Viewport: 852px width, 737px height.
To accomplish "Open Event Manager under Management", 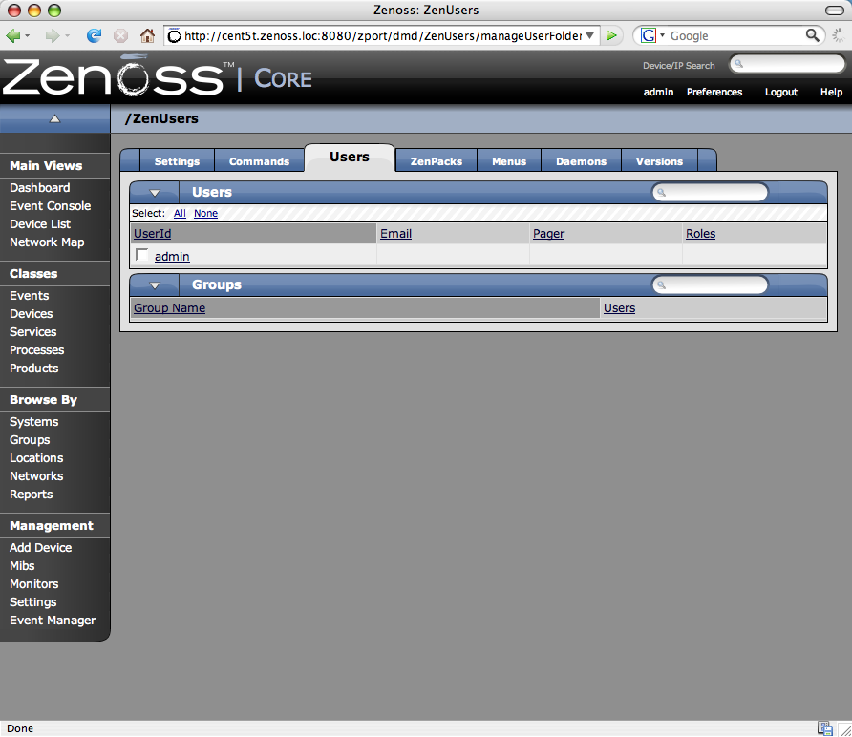I will coord(53,621).
